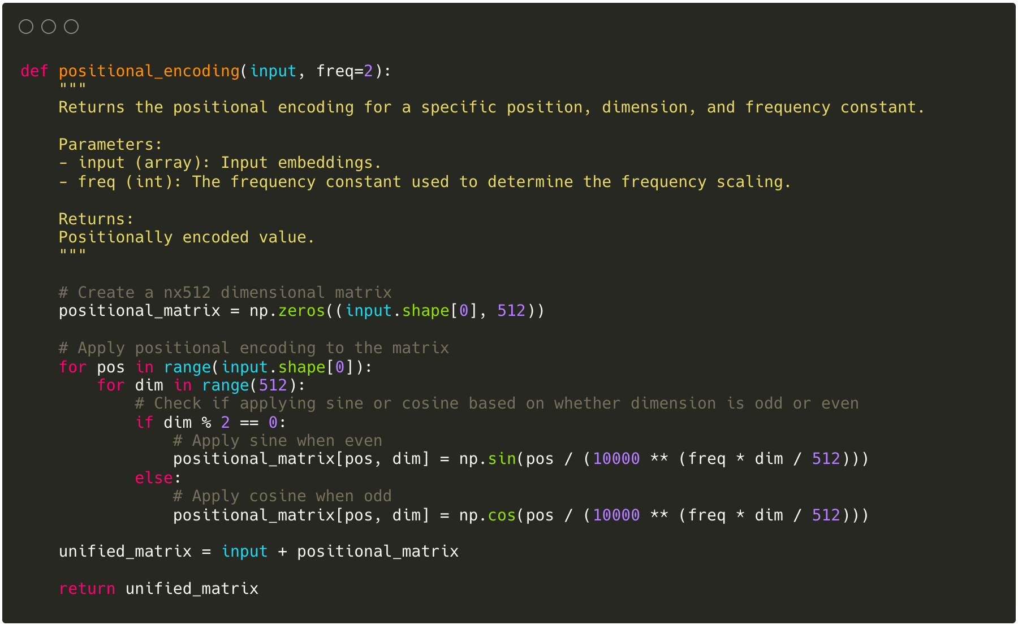Click the def keyword
The height and width of the screenshot is (625, 1018).
point(33,71)
